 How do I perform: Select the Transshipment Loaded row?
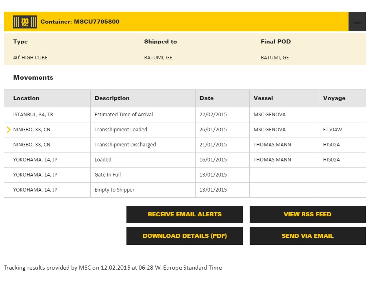point(121,130)
